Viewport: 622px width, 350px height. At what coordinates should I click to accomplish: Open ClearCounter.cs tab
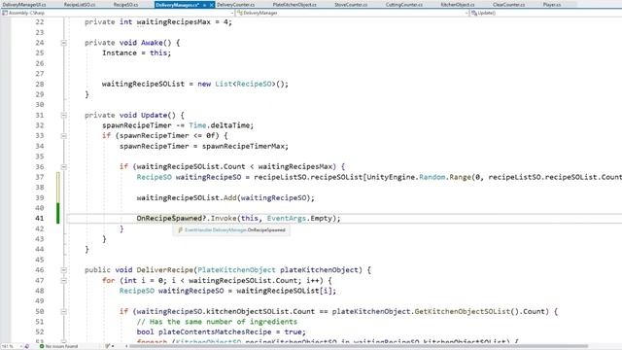click(508, 5)
